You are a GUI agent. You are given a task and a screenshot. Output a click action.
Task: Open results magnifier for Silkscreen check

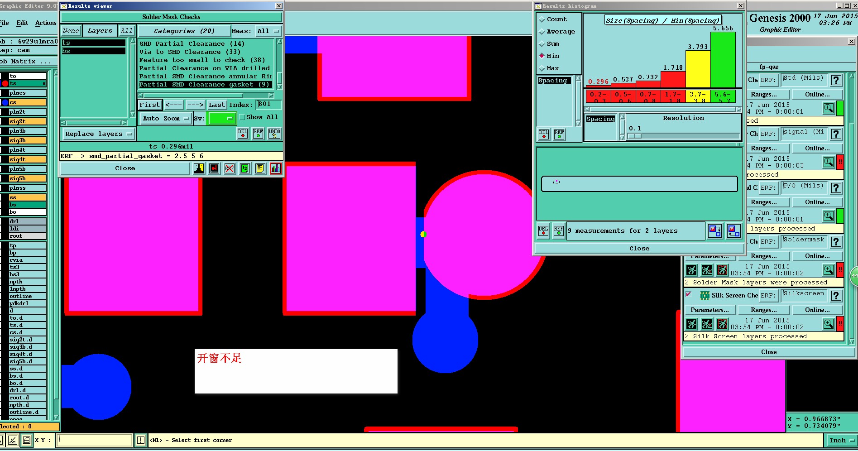coord(829,324)
